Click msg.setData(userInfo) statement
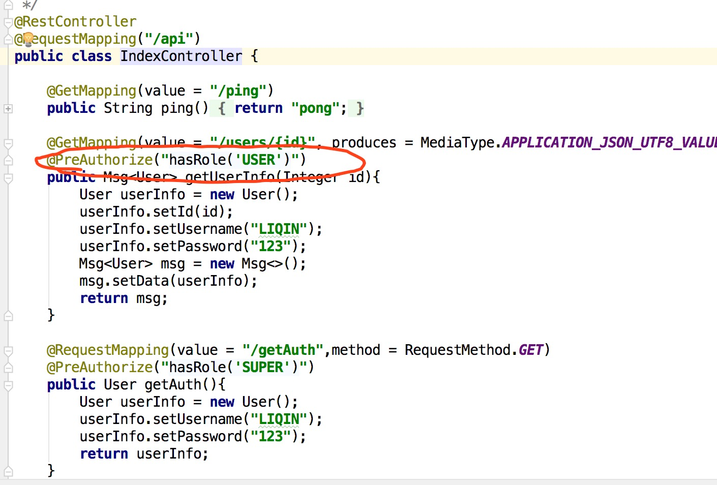The width and height of the screenshot is (717, 485). coord(168,281)
